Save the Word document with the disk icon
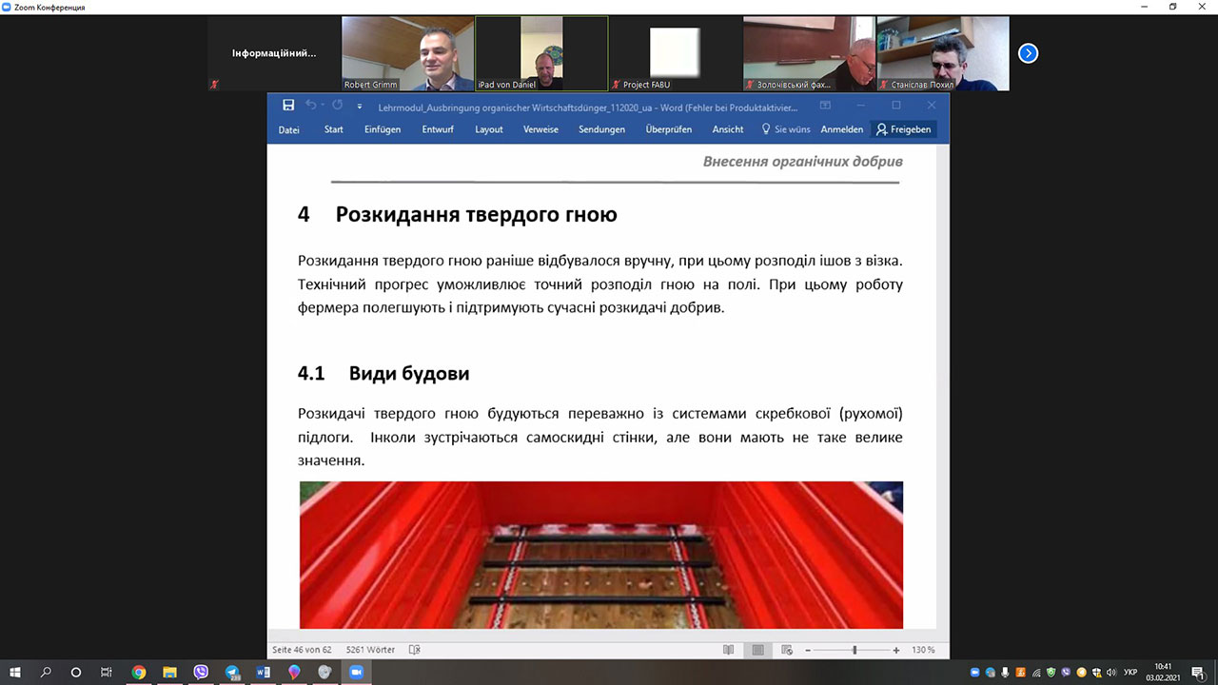The image size is (1218, 685). 288,106
